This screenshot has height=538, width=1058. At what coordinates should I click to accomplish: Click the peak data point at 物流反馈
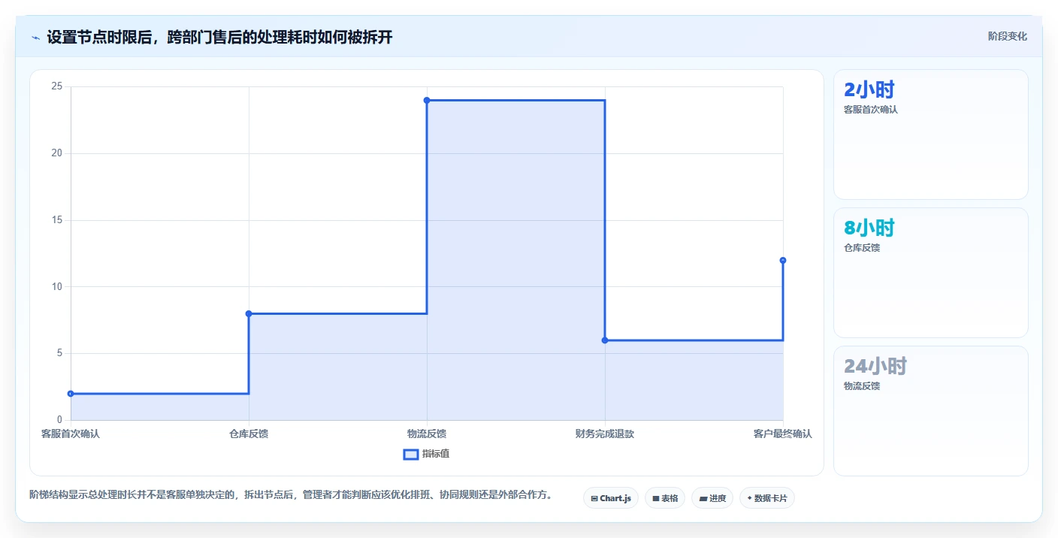pyautogui.click(x=427, y=100)
